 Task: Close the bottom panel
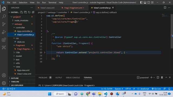170,78
